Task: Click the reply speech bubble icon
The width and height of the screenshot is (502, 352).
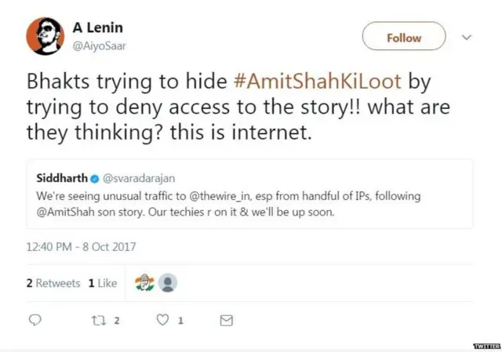Action: click(35, 320)
